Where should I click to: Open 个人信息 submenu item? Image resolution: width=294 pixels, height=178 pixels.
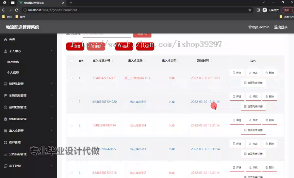click(13, 72)
